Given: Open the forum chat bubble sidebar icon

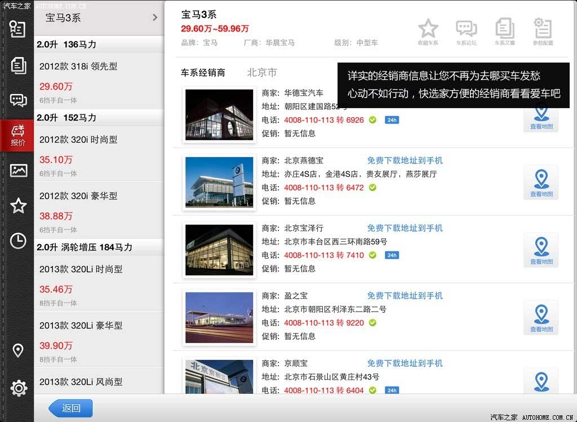Looking at the screenshot, I should (18, 100).
